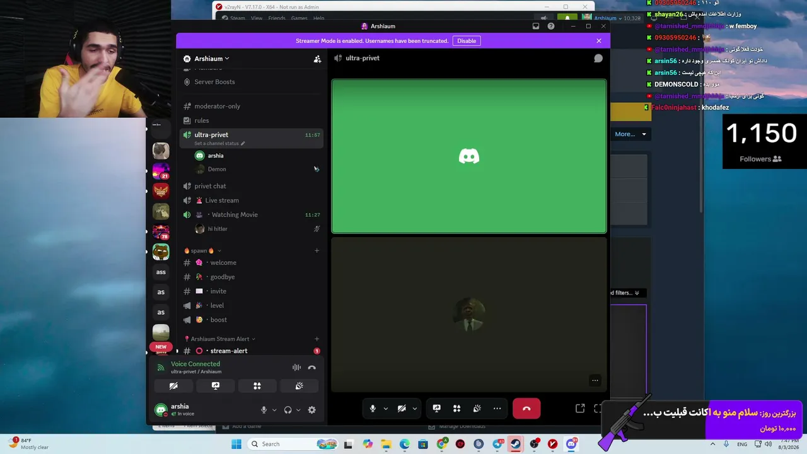Open Discord help icon
Image resolution: width=807 pixels, height=454 pixels.
tap(551, 26)
